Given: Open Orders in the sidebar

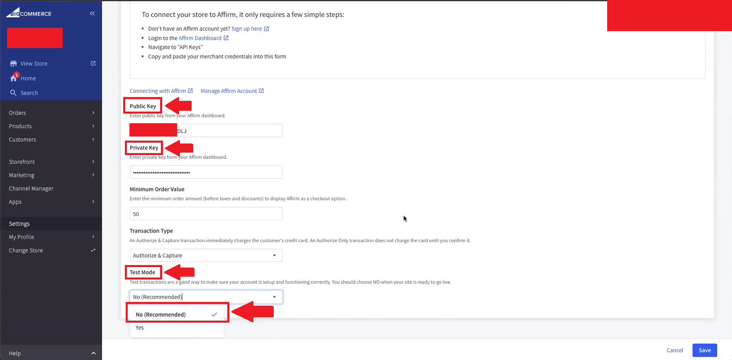Looking at the screenshot, I should pos(17,113).
